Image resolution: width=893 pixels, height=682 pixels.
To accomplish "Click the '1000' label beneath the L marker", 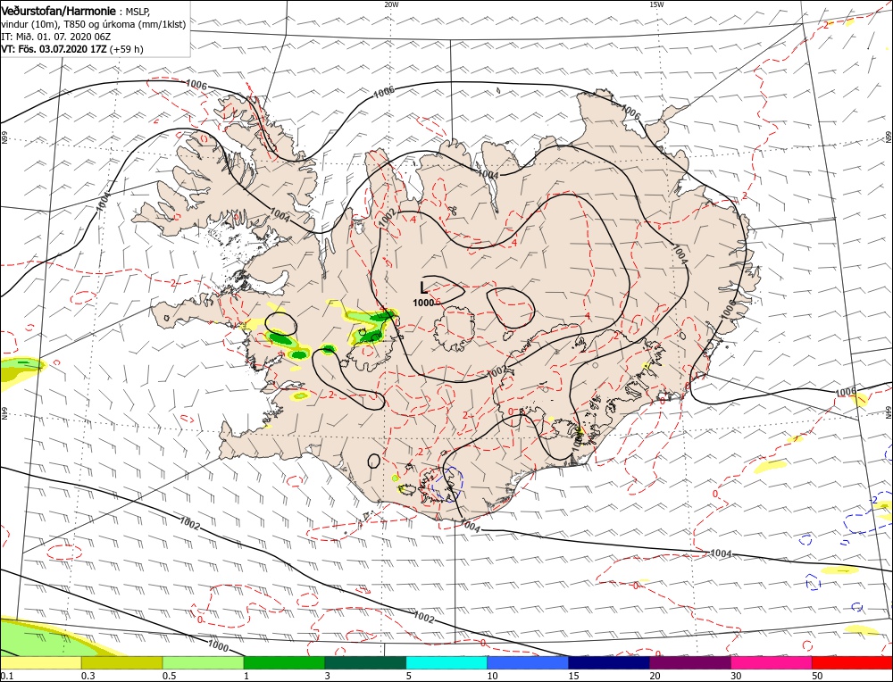I will point(423,303).
